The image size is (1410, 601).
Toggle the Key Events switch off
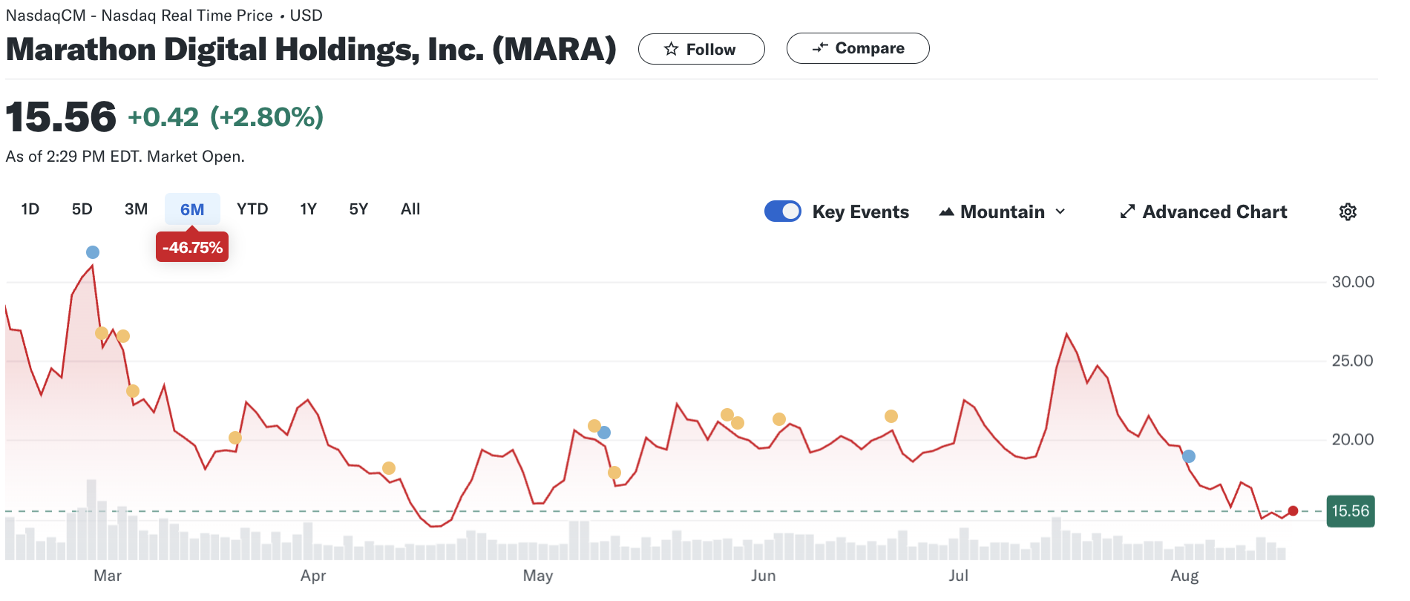point(782,211)
